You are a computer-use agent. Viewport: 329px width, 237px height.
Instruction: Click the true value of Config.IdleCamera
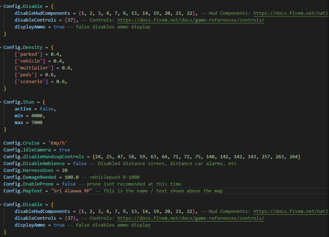[x=65, y=150]
